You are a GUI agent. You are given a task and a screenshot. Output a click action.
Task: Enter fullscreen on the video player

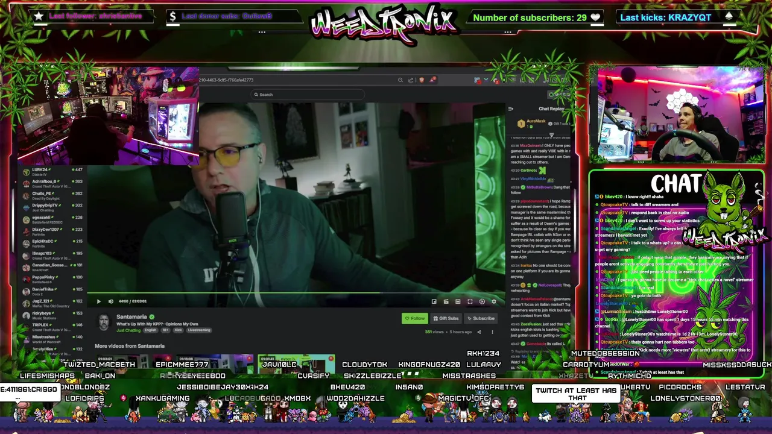(x=470, y=301)
